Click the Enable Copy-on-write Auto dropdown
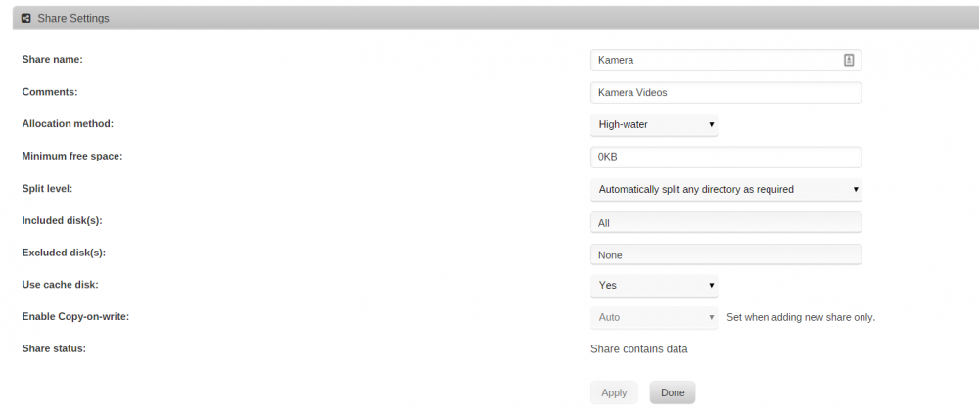This screenshot has height=414, width=979. tap(654, 317)
